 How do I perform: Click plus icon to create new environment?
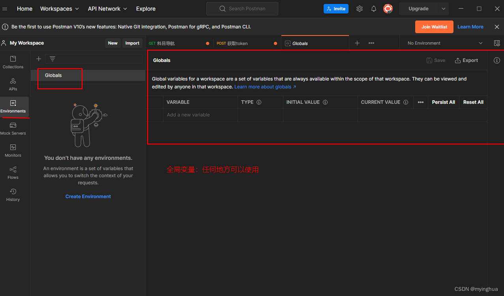(x=39, y=59)
